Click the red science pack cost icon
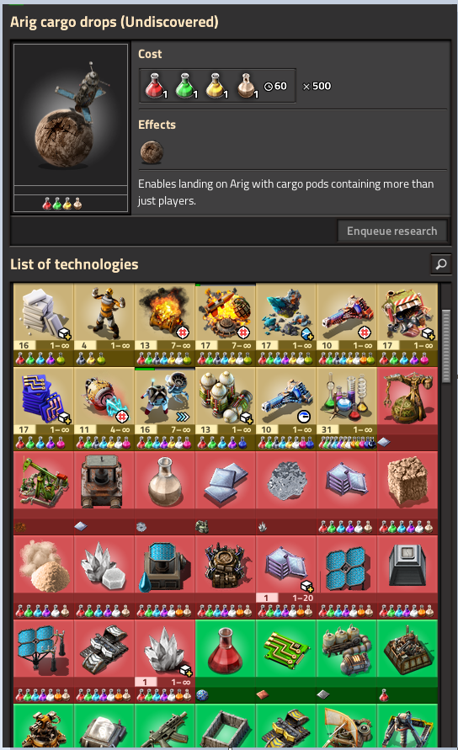458x750 pixels. (155, 86)
